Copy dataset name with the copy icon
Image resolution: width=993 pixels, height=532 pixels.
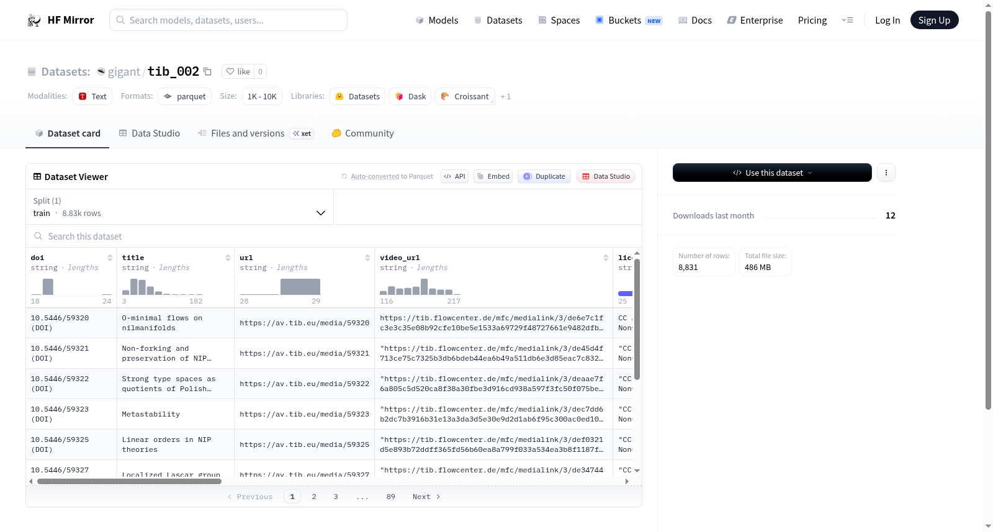pos(207,71)
